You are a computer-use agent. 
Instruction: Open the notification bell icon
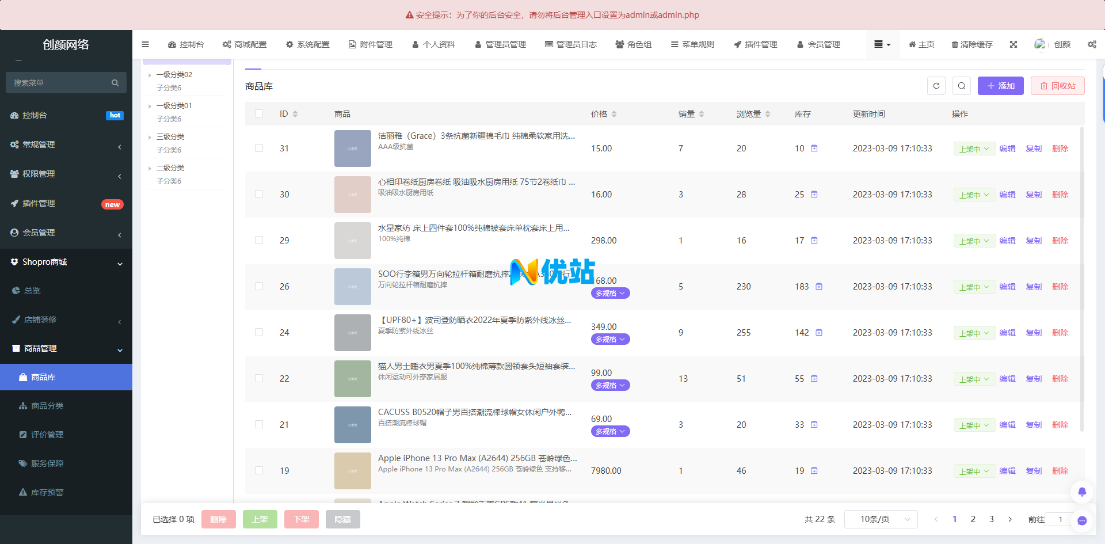(x=1082, y=492)
